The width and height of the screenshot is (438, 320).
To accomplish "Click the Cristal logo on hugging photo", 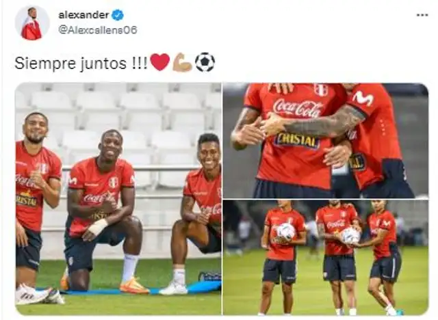I will click(x=296, y=141).
